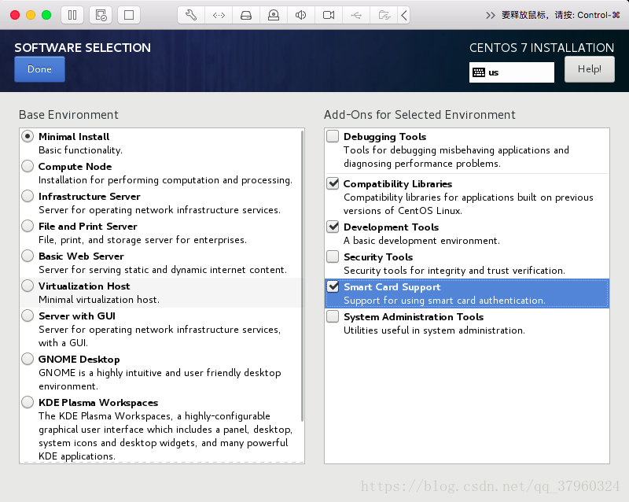
Task: Open the hard disk device icon
Action: (x=246, y=15)
